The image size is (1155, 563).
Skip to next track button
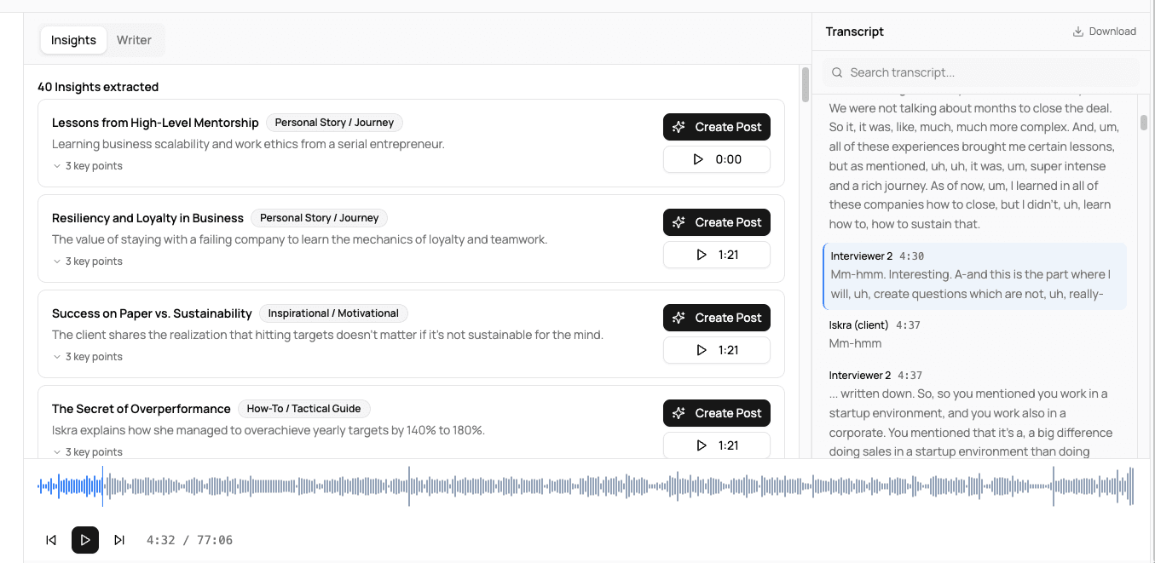[119, 540]
